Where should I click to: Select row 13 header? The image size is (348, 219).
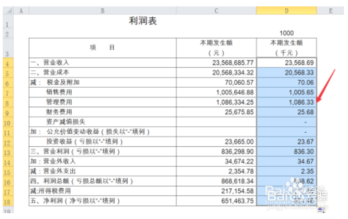click(x=7, y=152)
